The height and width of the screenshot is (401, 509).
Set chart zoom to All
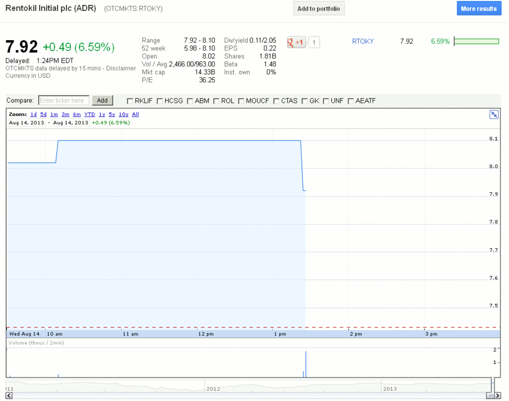pyautogui.click(x=135, y=114)
